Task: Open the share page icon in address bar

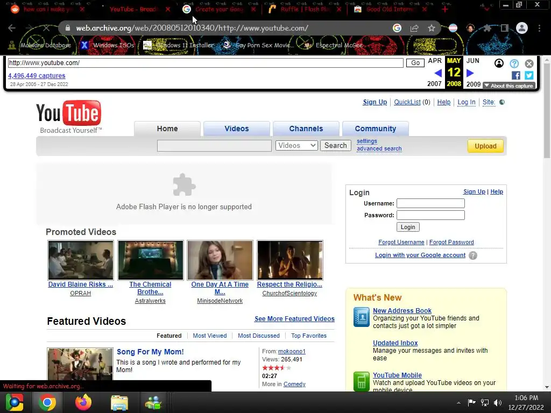Action: (x=414, y=28)
